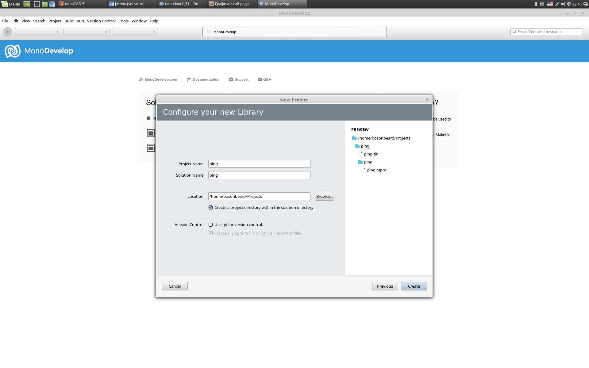This screenshot has height=368, width=589.
Task: Switch to the nanoCAD 5 taskbar window
Action: tap(82, 4)
